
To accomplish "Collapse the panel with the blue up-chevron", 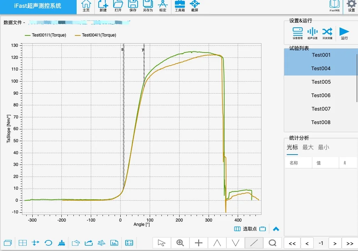I will point(276,229).
